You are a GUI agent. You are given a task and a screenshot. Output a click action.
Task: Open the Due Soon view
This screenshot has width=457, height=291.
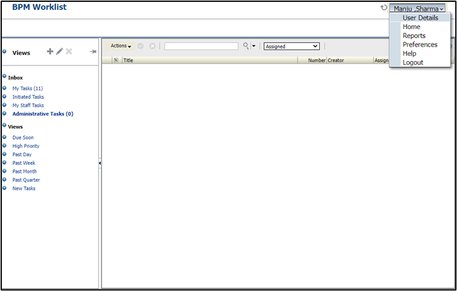click(22, 138)
